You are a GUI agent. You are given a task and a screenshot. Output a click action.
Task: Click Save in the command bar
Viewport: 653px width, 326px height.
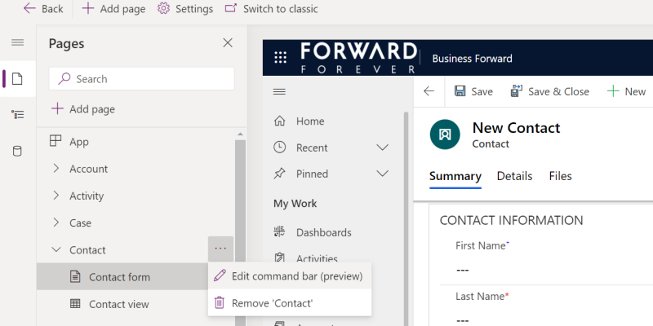click(473, 91)
